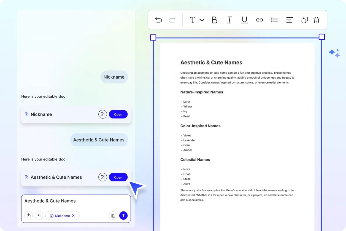Open the Nickname document

[118, 114]
